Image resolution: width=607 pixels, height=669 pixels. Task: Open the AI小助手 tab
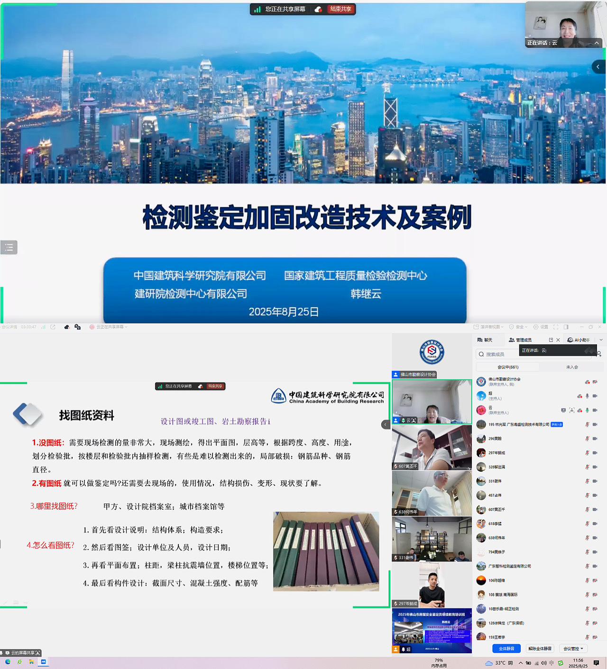coord(579,340)
